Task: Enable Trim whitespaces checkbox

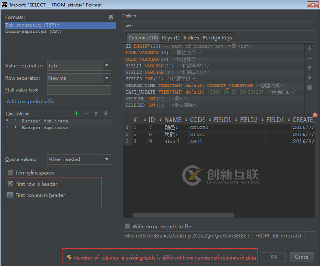Action: [10, 173]
